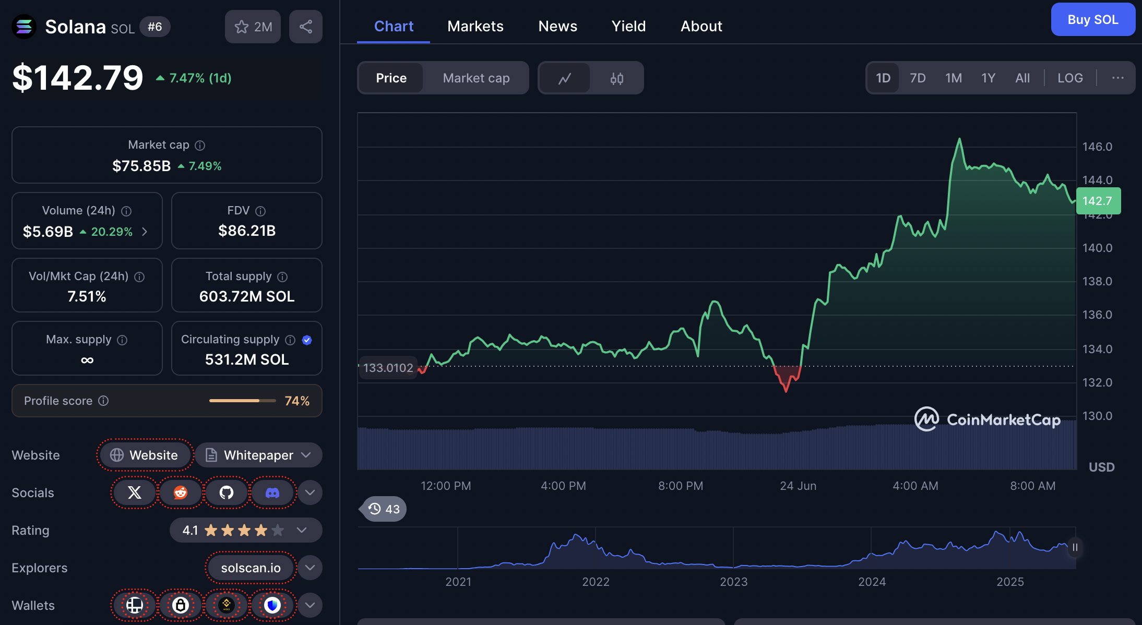Open the Solana Website link
The height and width of the screenshot is (625, 1142).
click(x=145, y=455)
